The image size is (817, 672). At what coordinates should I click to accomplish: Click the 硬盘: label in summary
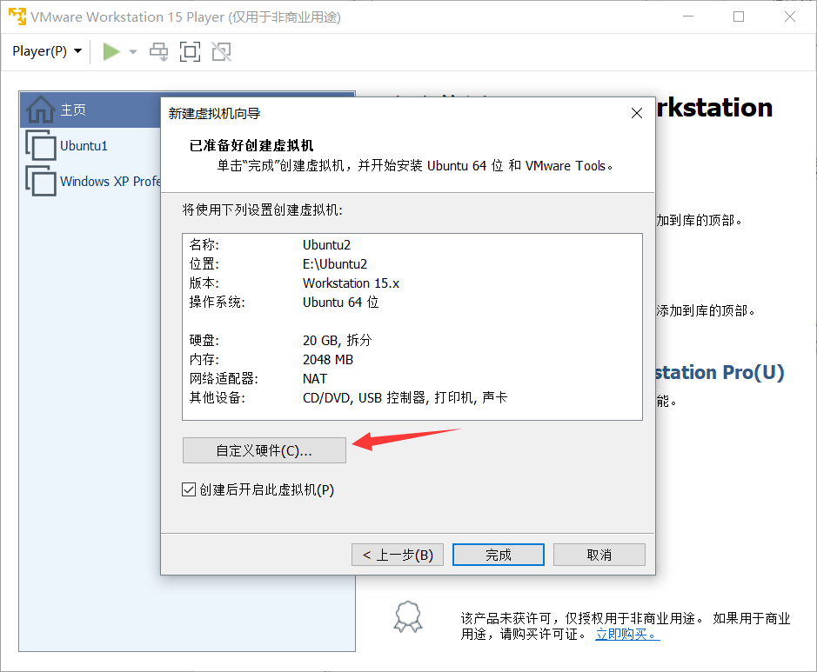pyautogui.click(x=204, y=341)
